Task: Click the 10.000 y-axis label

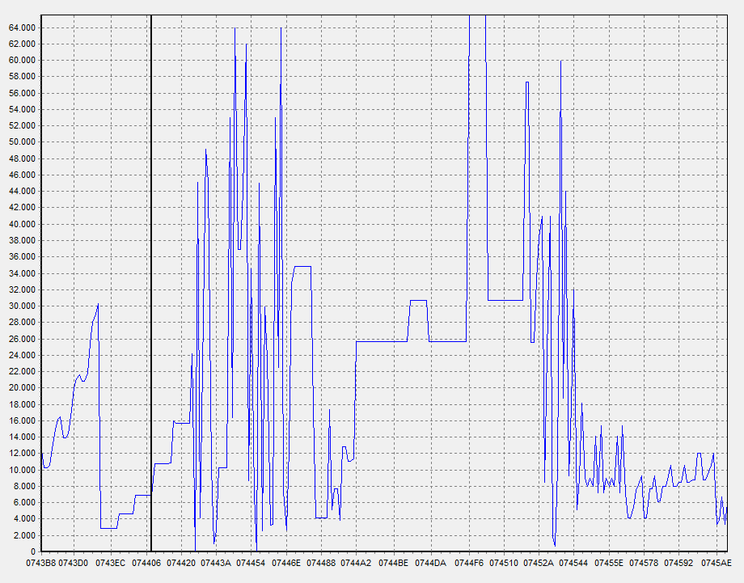Action: click(22, 470)
